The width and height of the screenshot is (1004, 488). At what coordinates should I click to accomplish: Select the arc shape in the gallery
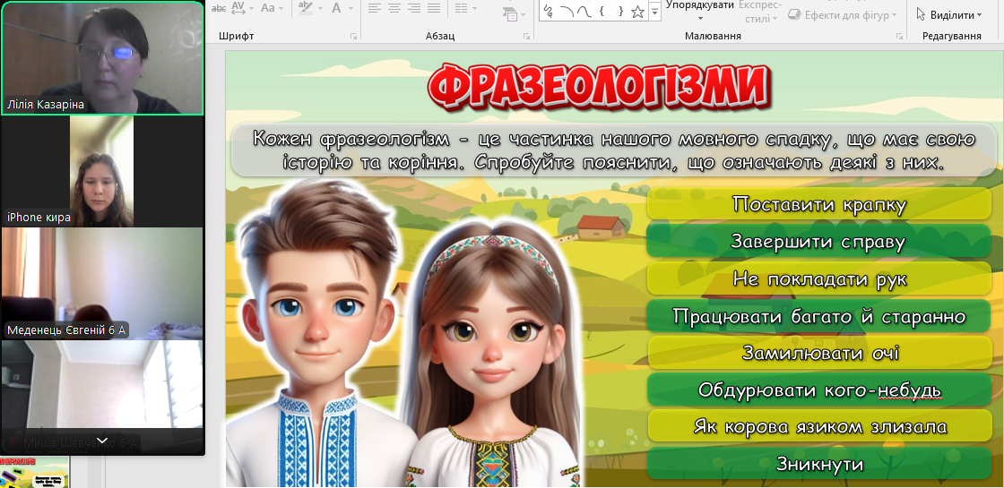point(566,11)
